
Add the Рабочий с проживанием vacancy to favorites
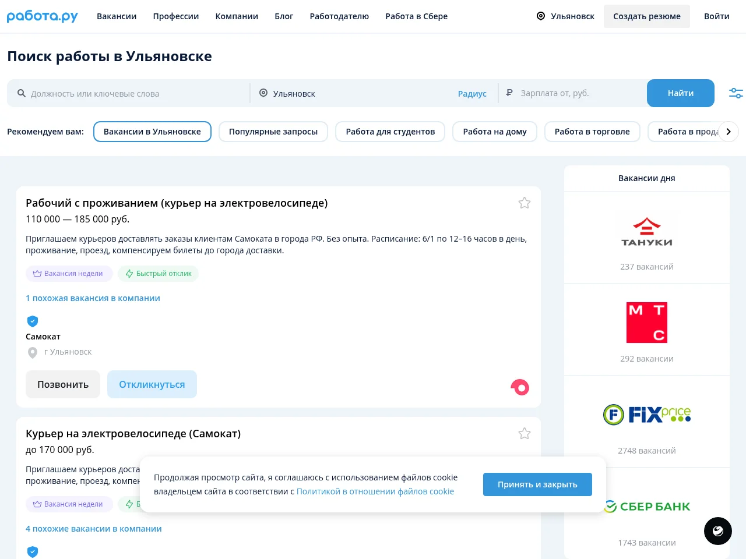click(525, 203)
